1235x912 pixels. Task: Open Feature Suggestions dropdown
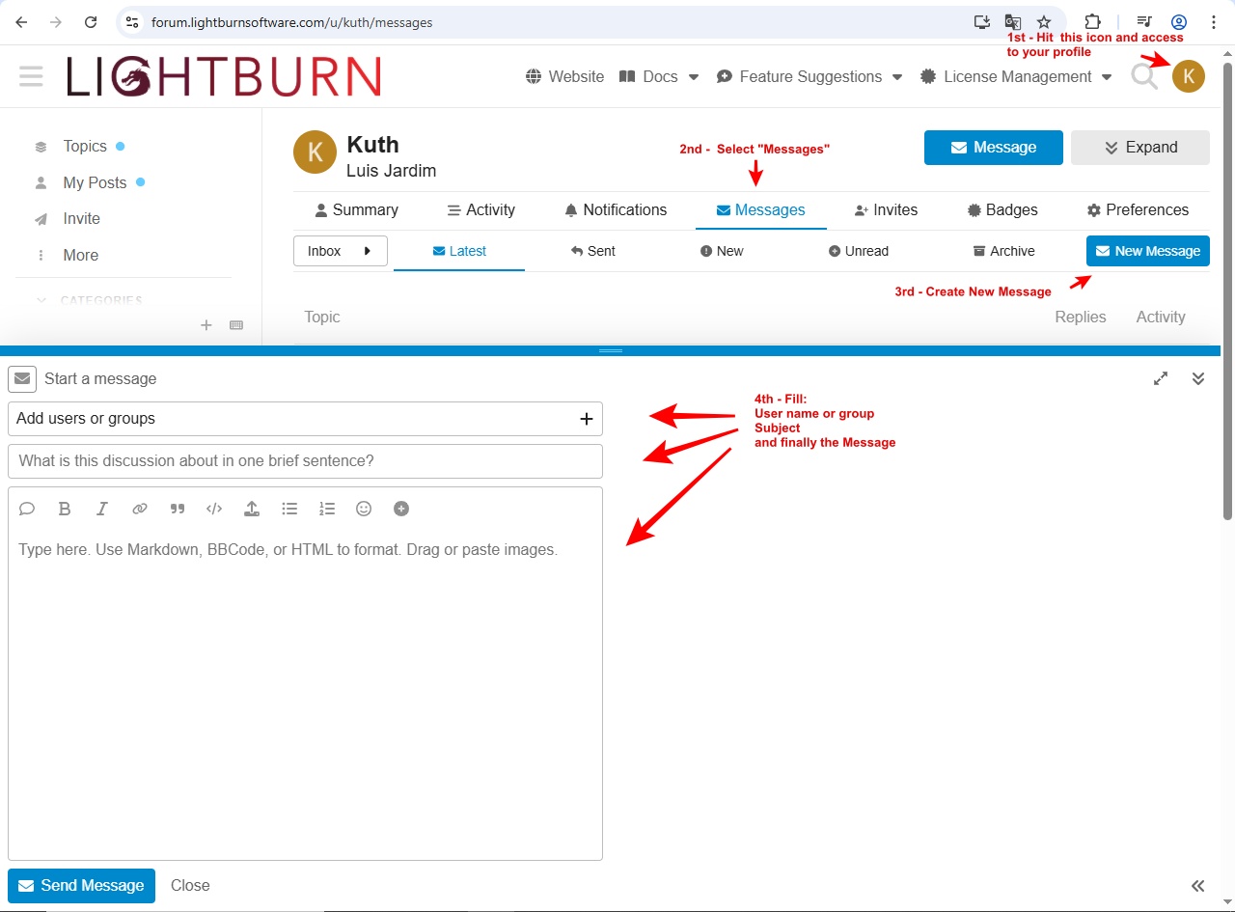810,76
